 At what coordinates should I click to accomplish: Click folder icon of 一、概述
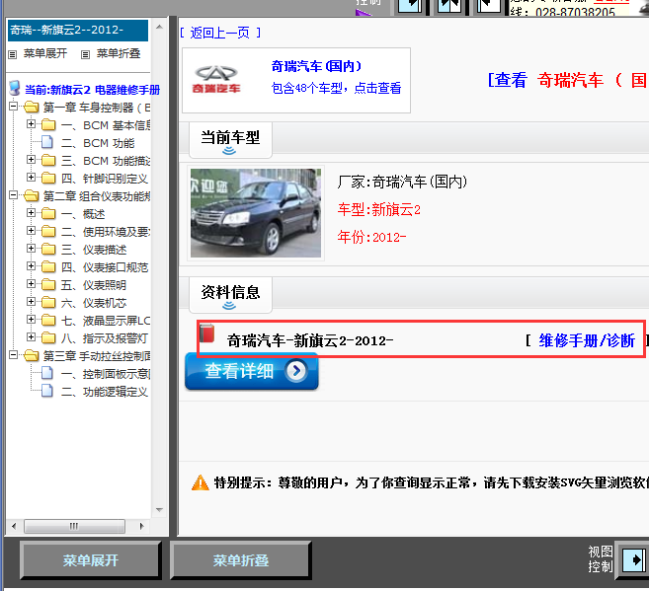48,213
